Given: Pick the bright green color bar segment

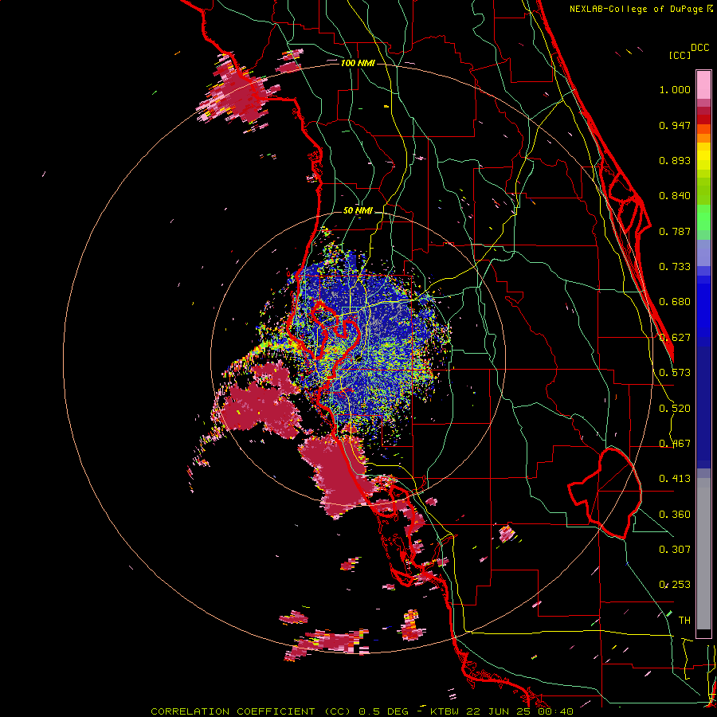Looking at the screenshot, I should tap(703, 217).
